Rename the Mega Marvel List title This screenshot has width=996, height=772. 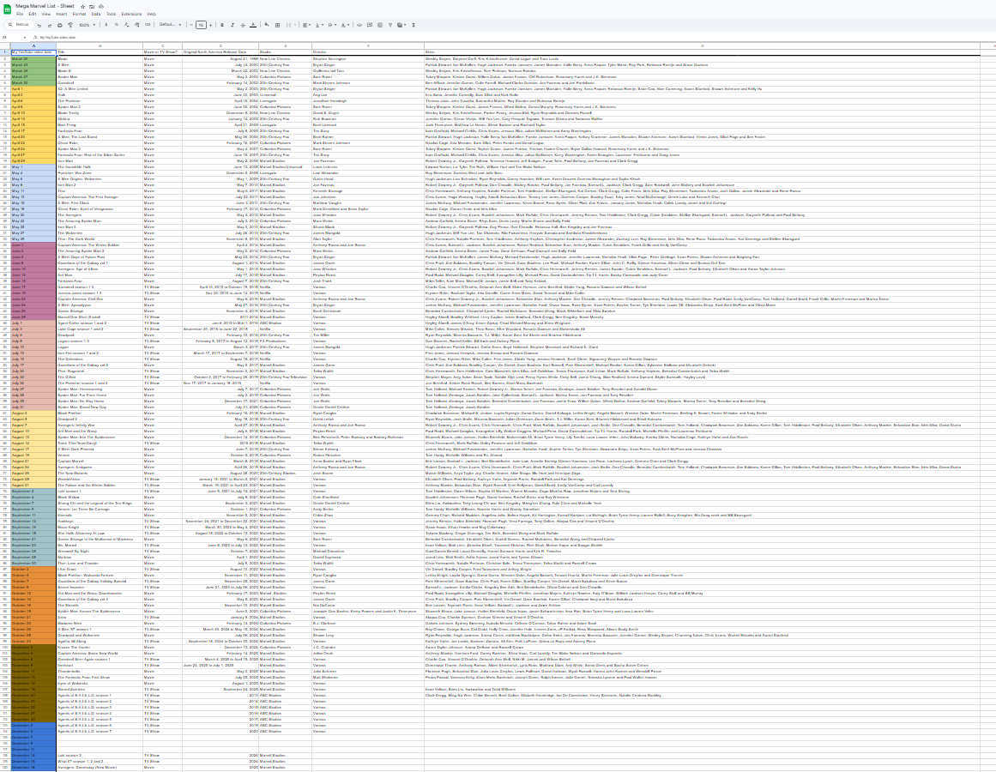45,6
